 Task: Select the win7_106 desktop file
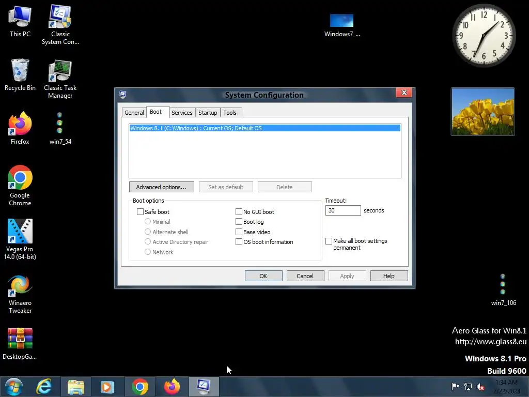[x=503, y=289]
